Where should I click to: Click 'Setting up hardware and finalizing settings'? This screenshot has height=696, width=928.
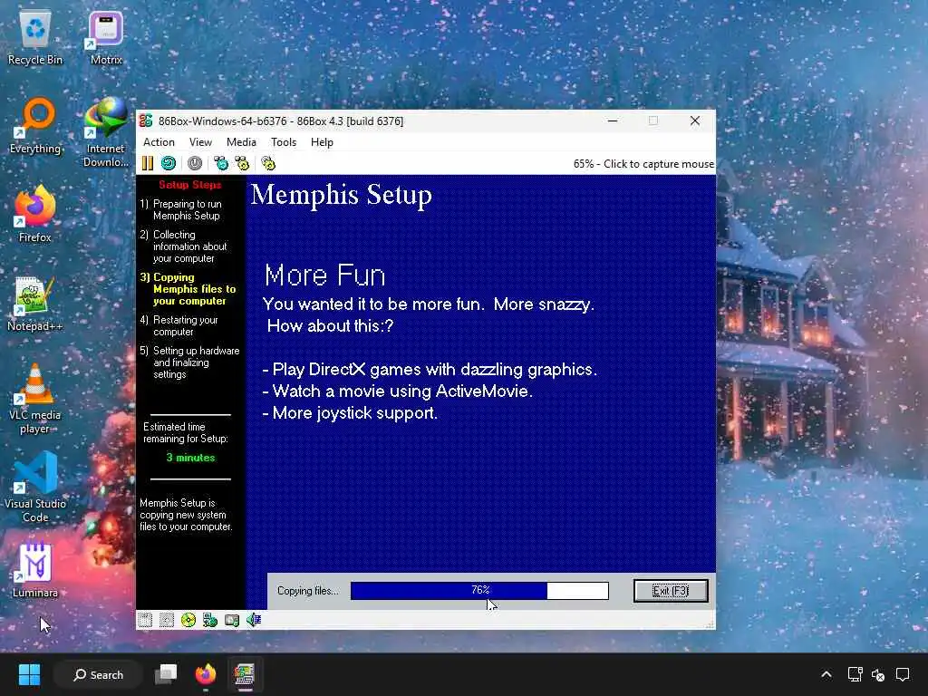[190, 362]
